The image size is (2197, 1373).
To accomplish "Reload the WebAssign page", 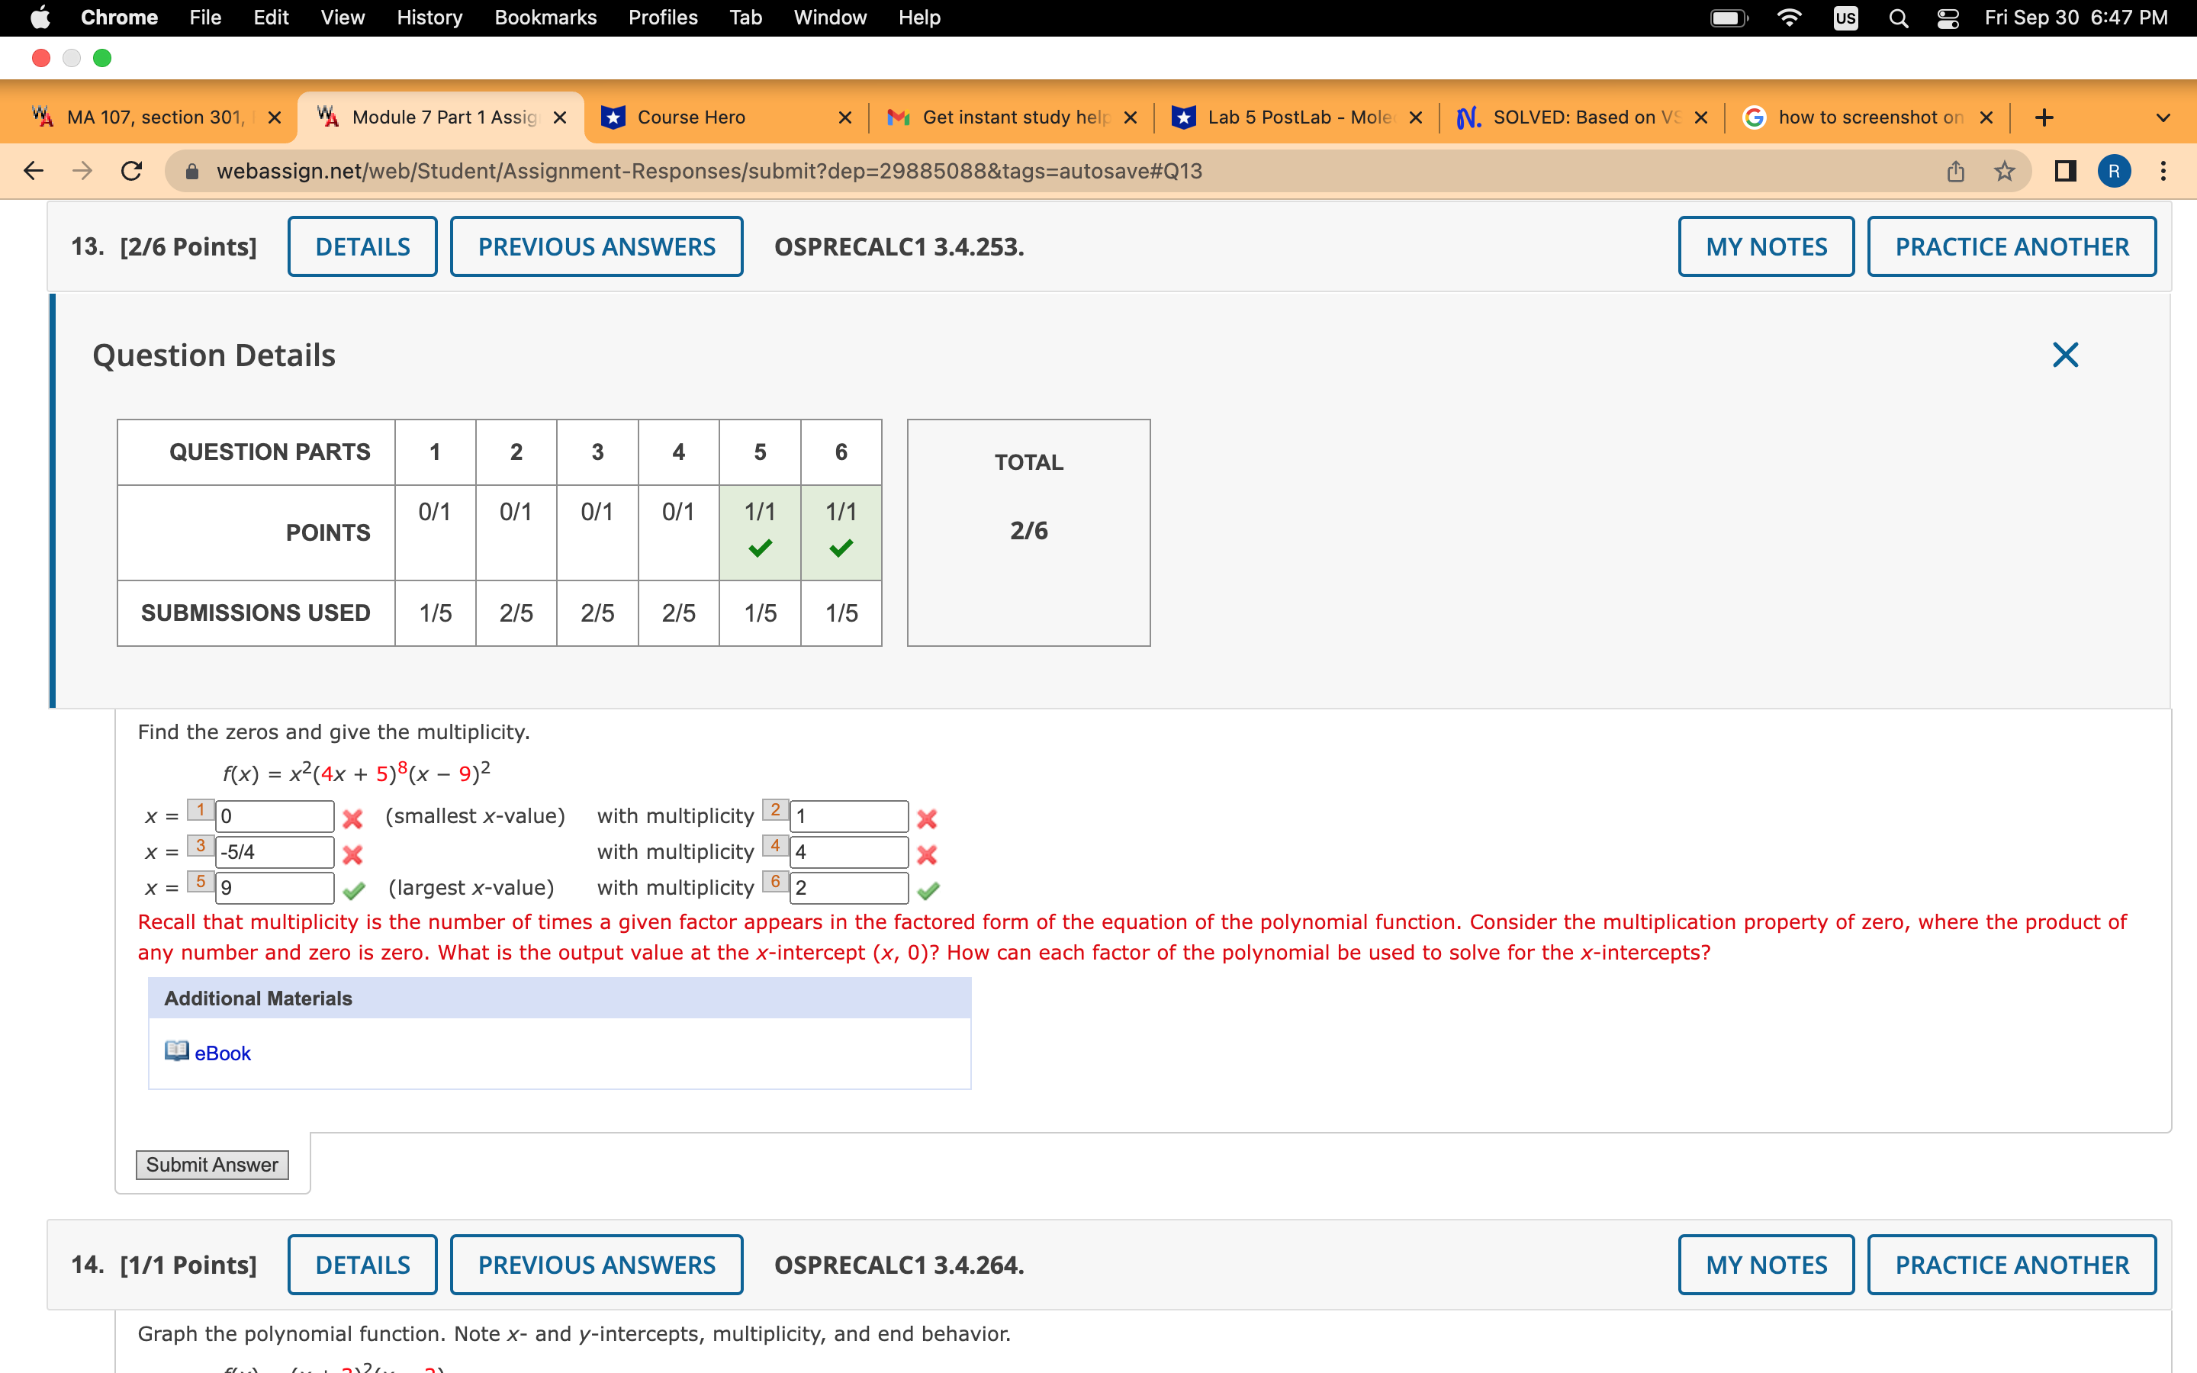I will pyautogui.click(x=132, y=171).
